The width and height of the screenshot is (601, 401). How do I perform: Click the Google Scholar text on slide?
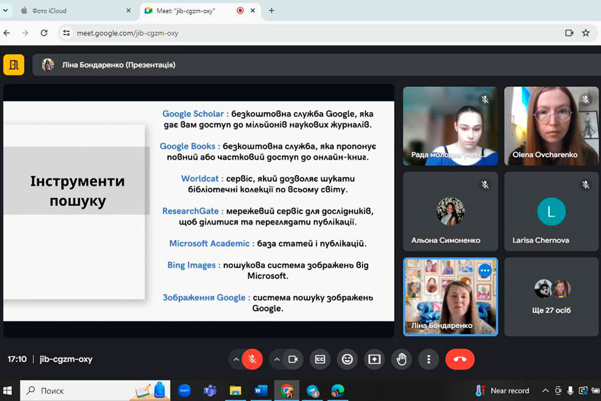click(x=193, y=114)
